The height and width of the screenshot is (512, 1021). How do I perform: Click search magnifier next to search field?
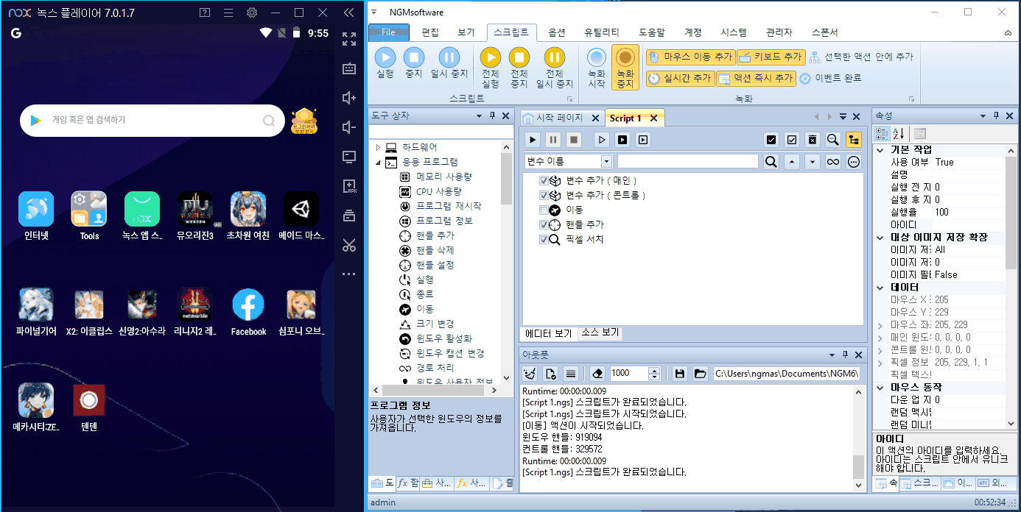(771, 162)
